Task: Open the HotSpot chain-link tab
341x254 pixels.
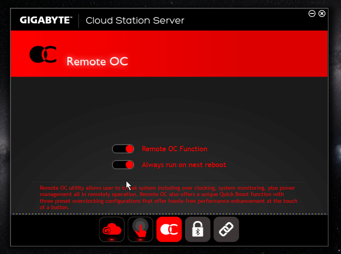Action: coord(226,229)
